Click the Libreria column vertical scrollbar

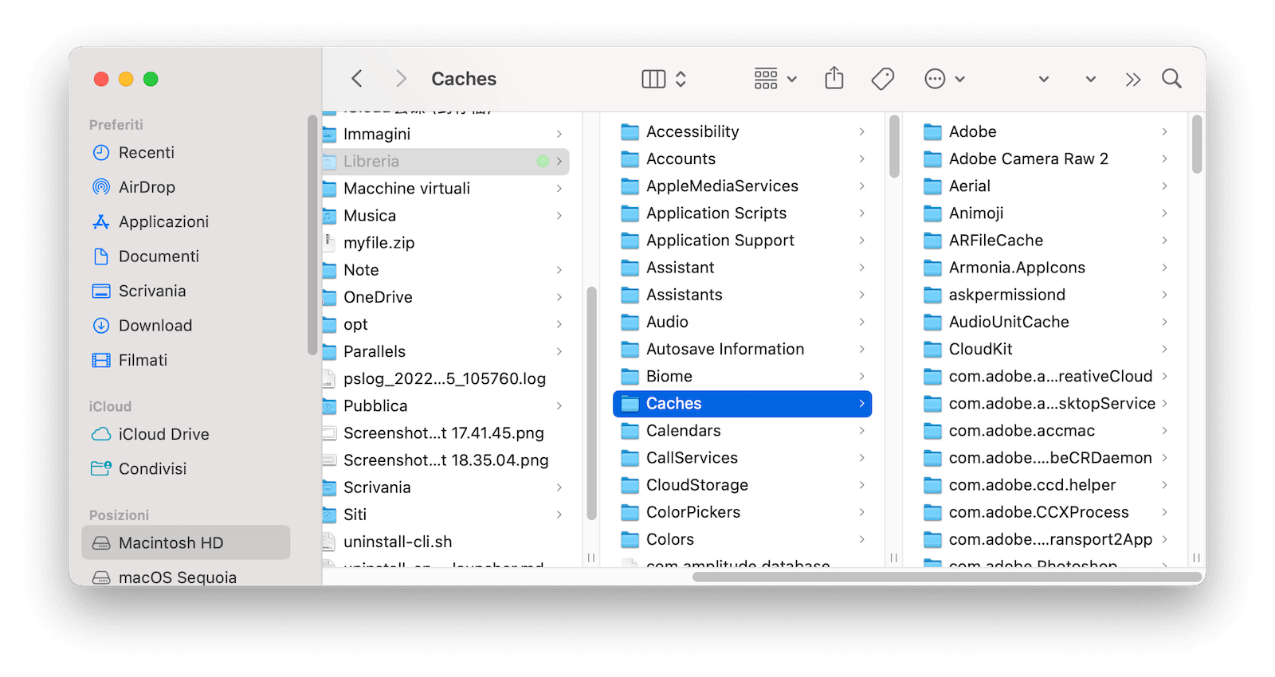click(894, 147)
